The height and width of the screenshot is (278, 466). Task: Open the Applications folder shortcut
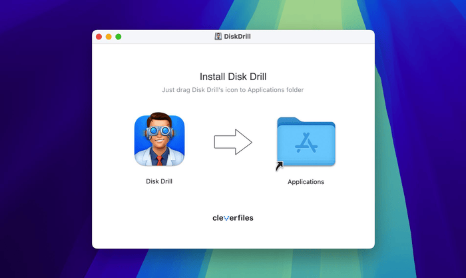pyautogui.click(x=306, y=143)
